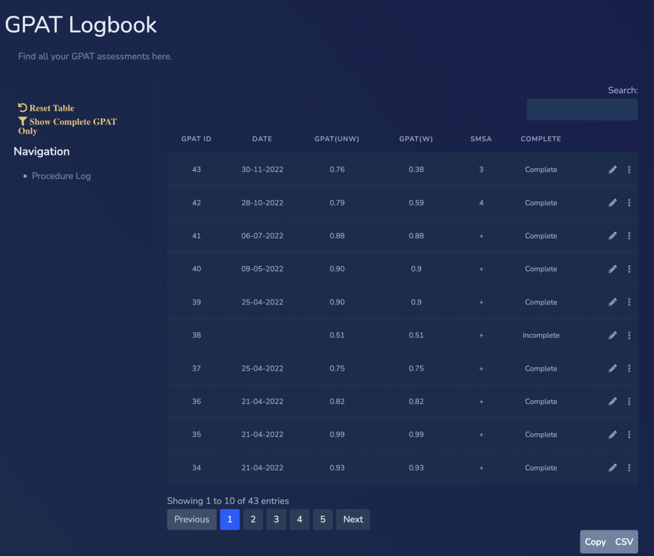
Task: Click the date 06-07-2022 cell
Action: [262, 236]
